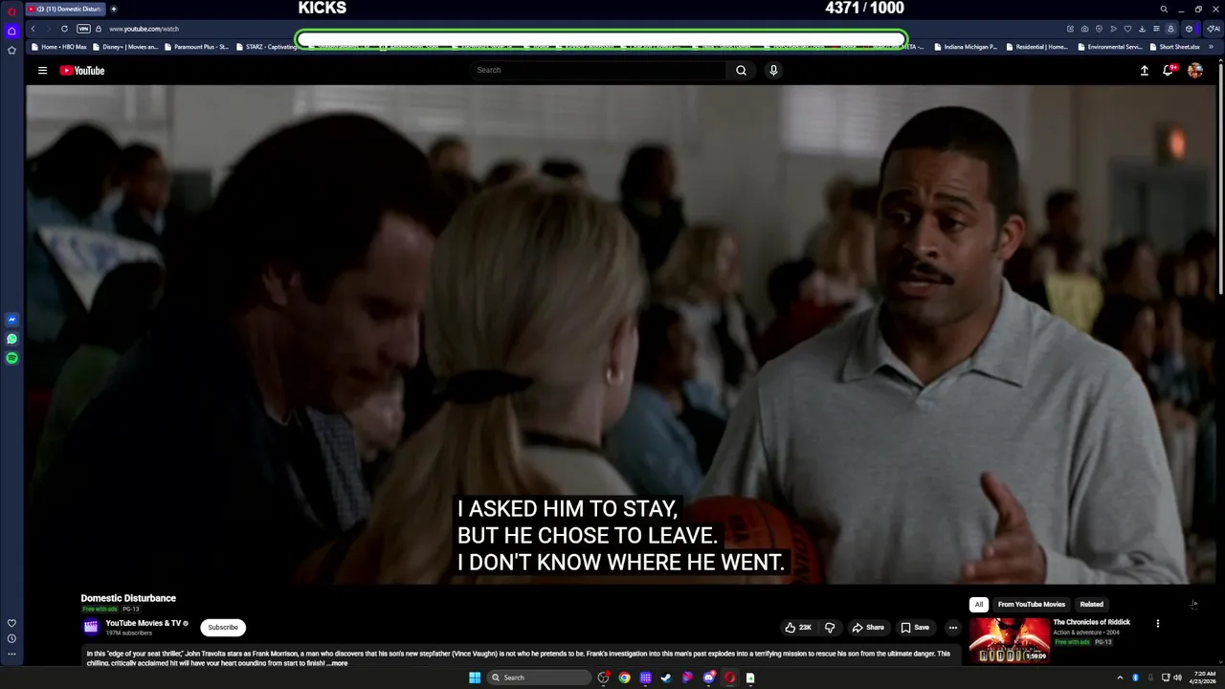Open Home HBO Max bookmark
1225x689 pixels.
(58, 46)
